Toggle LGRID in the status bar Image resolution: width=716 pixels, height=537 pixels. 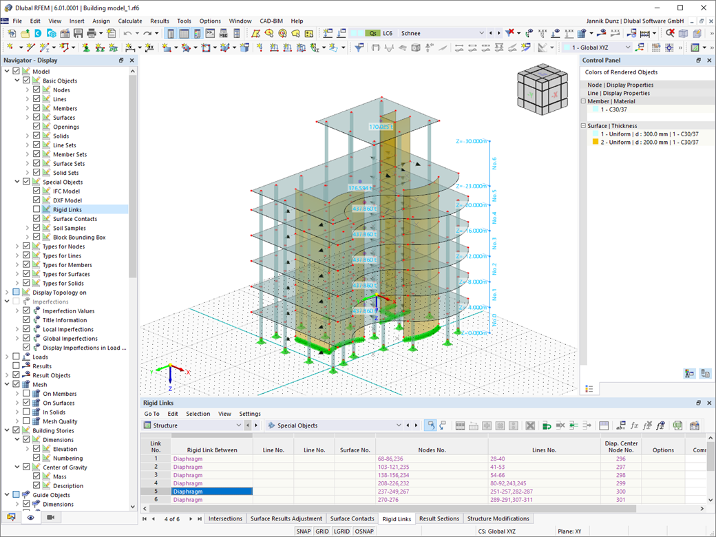[341, 531]
